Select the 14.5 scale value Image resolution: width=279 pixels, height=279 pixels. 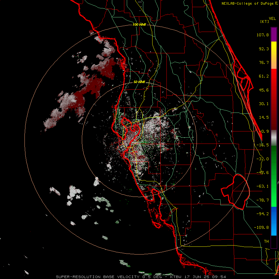(x=264, y=117)
